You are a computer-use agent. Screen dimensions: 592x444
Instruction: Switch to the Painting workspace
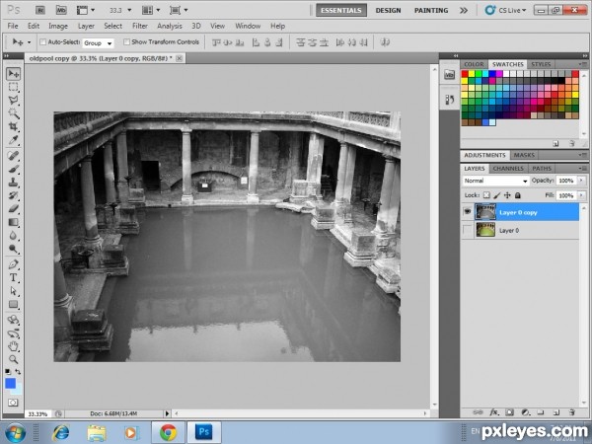(x=431, y=10)
